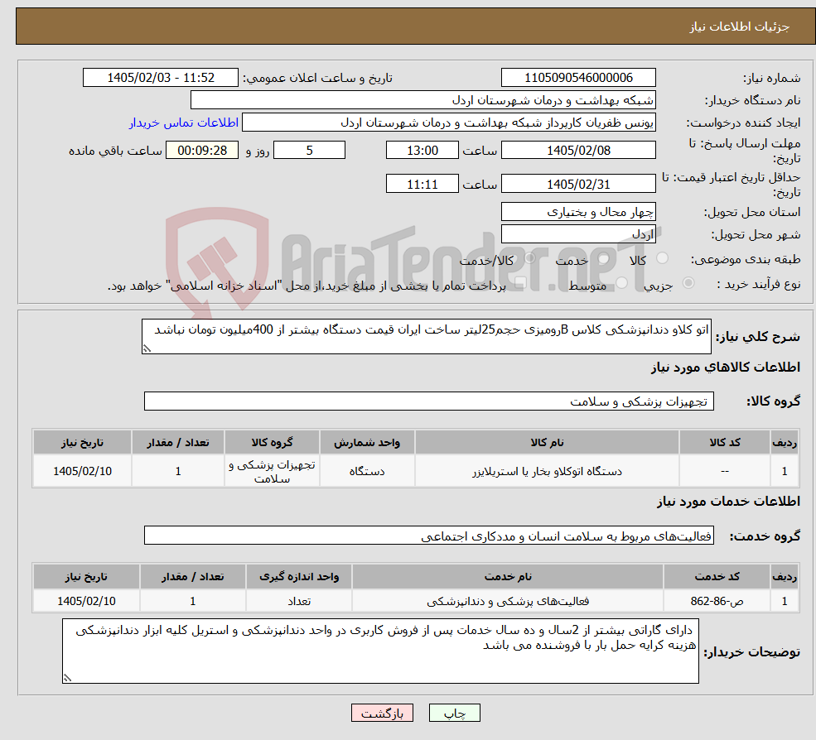Click the response deadline date 1405/02/08
816x740 pixels.
578,151
